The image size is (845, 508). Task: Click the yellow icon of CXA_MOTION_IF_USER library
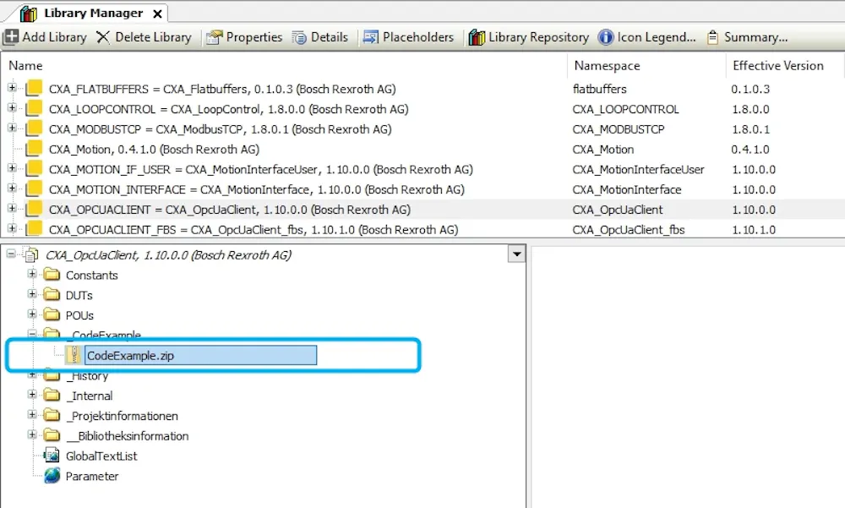click(34, 169)
